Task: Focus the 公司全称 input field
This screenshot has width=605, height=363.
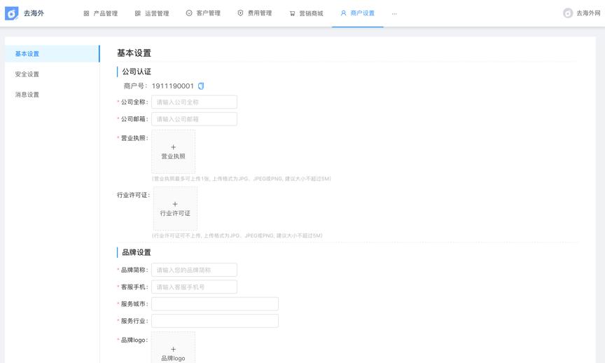Action: click(195, 102)
